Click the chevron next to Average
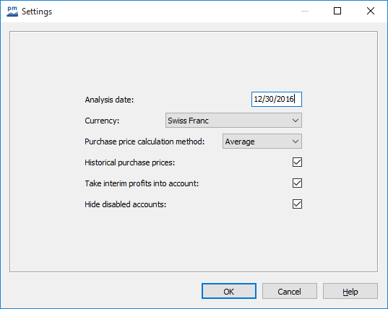388x309 pixels. 296,142
